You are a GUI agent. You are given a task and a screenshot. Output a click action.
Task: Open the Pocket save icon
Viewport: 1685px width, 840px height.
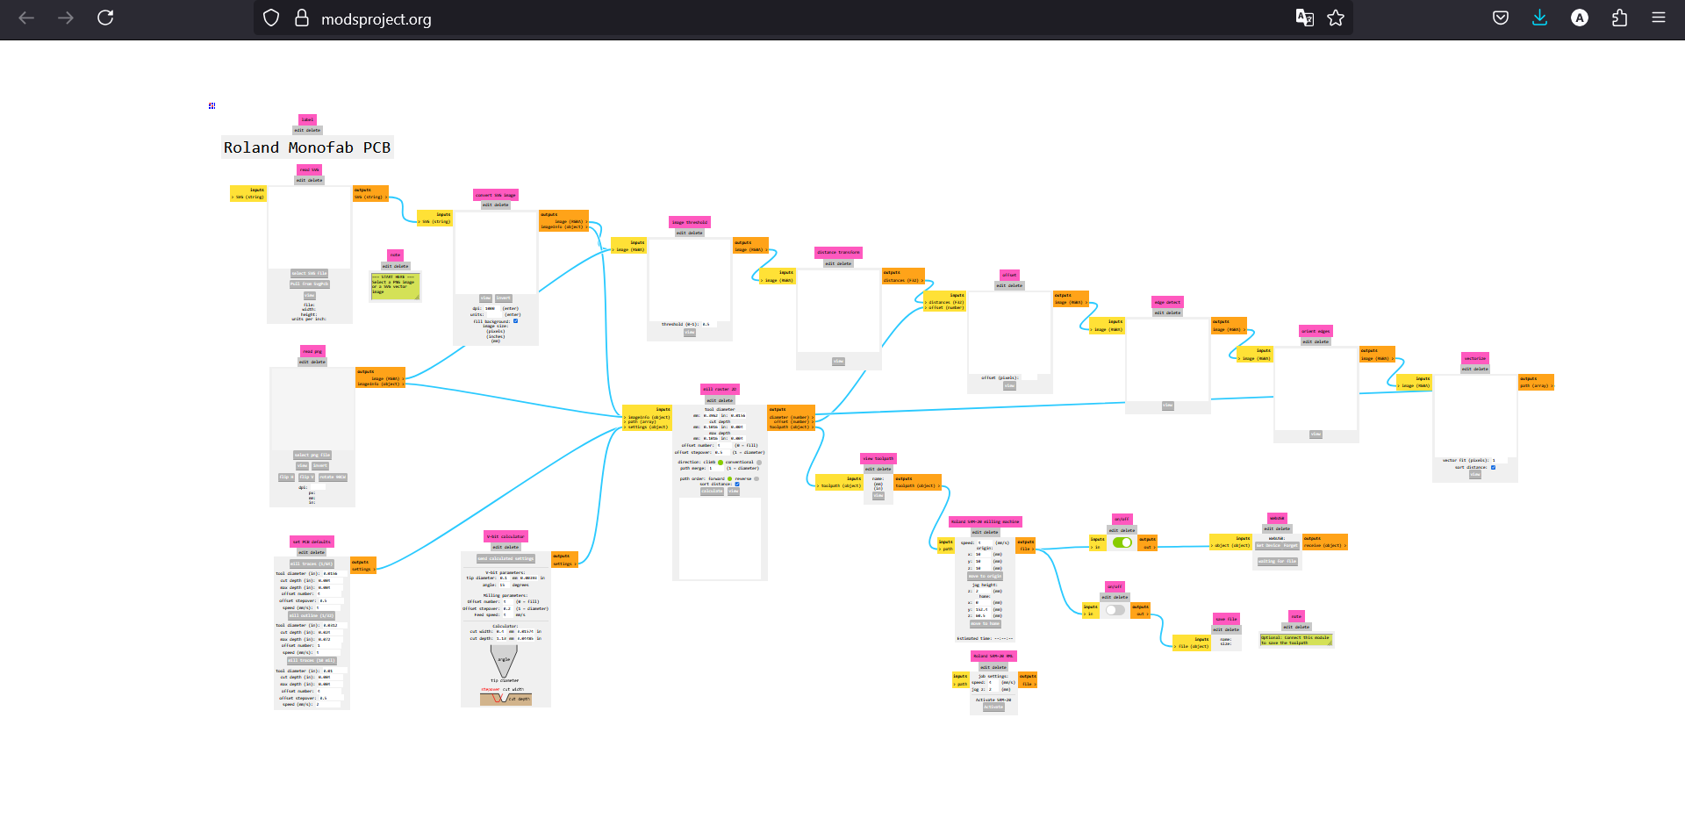1501,18
